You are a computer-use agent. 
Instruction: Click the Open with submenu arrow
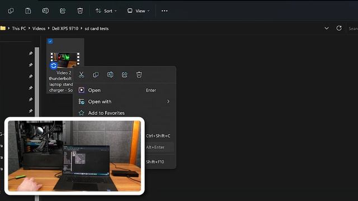[168, 102]
